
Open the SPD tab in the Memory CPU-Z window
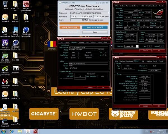[143, 61]
